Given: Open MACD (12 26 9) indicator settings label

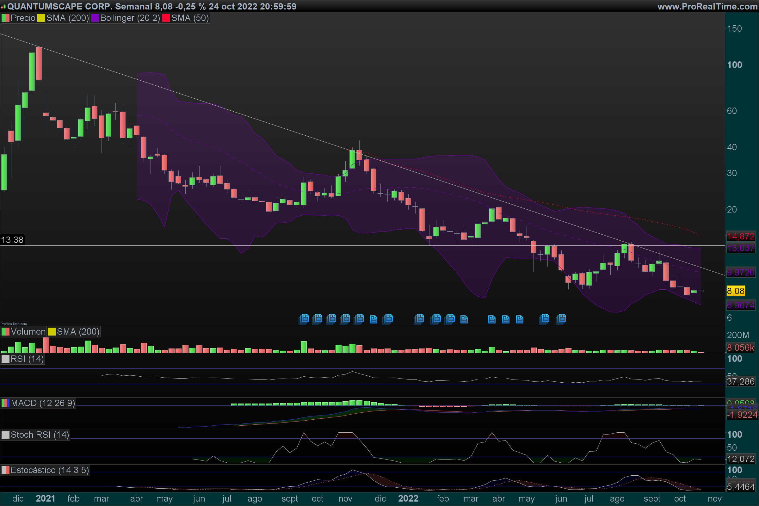Looking at the screenshot, I should tap(43, 403).
